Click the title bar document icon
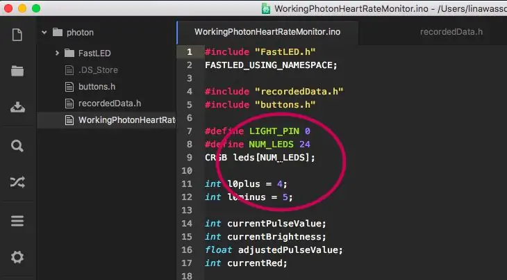507x280 pixels. (266, 8)
